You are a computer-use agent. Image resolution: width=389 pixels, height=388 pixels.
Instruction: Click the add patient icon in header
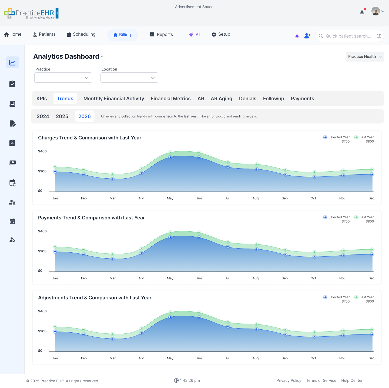pyautogui.click(x=307, y=36)
